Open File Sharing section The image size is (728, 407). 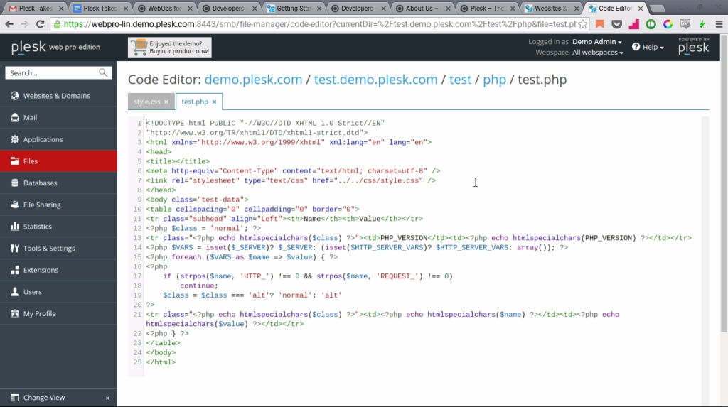click(42, 205)
